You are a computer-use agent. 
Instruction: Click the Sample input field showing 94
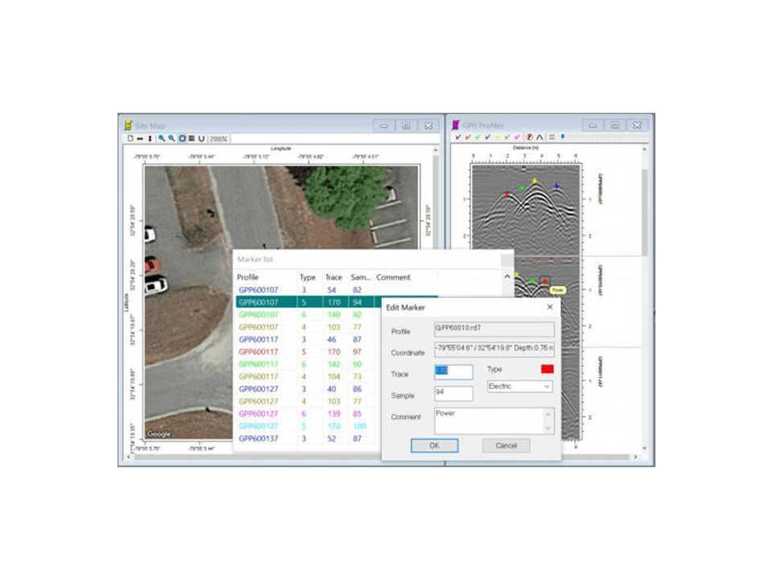pyautogui.click(x=453, y=393)
